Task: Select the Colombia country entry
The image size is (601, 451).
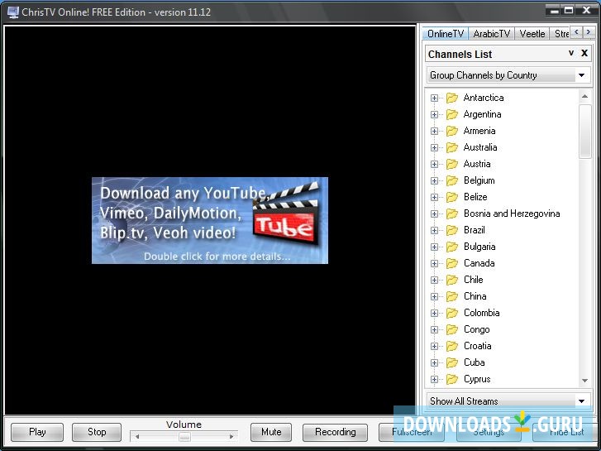Action: (481, 313)
